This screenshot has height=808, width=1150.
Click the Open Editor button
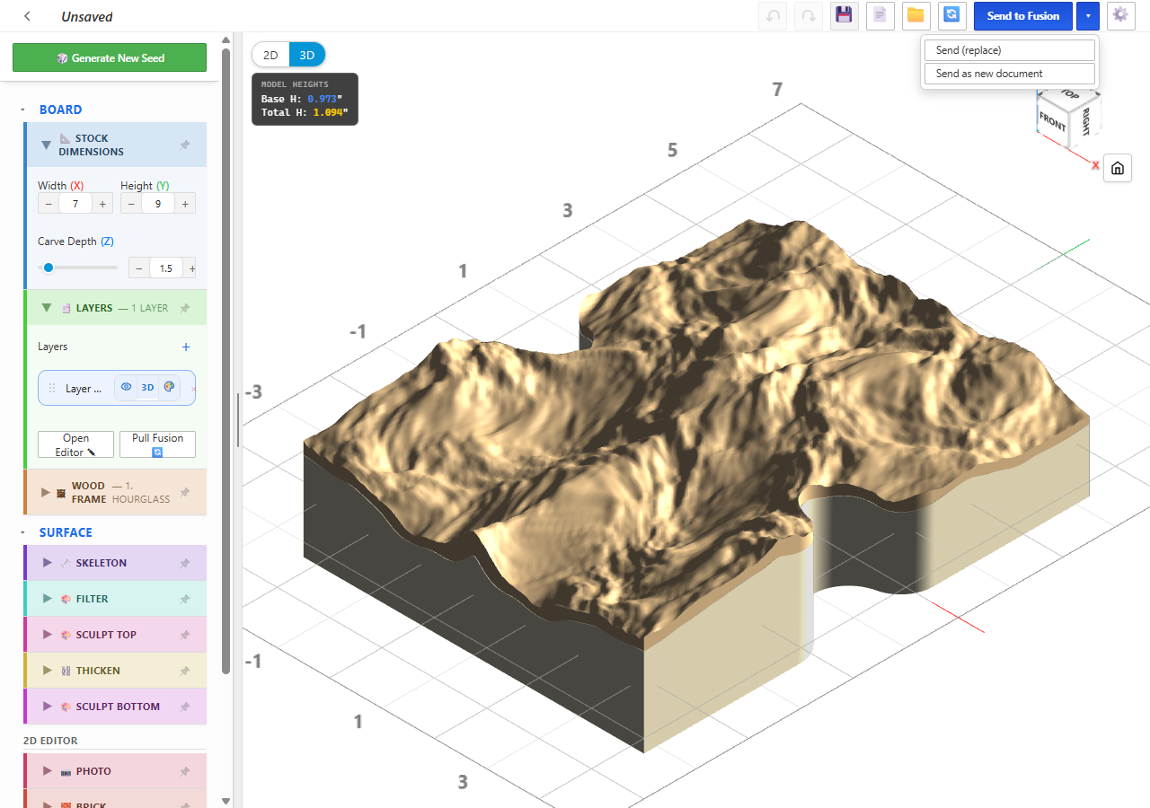coord(75,444)
